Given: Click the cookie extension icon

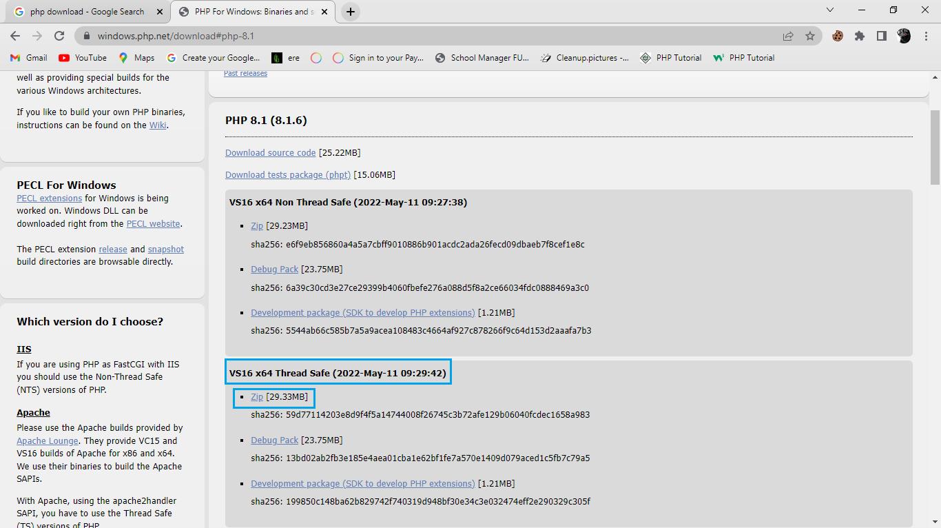Looking at the screenshot, I should (x=838, y=36).
